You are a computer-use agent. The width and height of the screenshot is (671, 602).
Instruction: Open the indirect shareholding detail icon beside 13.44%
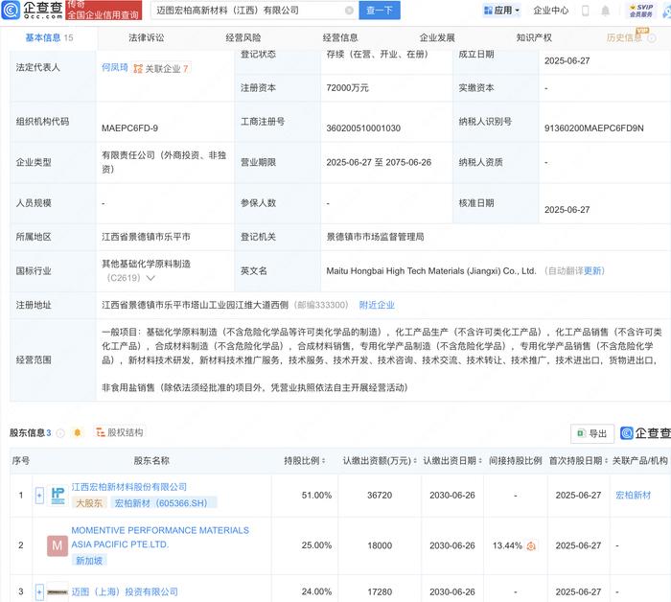tap(531, 546)
